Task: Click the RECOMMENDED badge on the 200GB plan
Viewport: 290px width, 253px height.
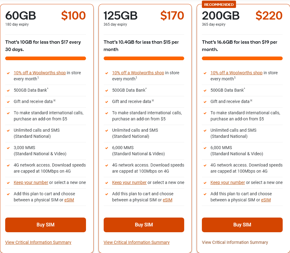Action: (x=219, y=4)
